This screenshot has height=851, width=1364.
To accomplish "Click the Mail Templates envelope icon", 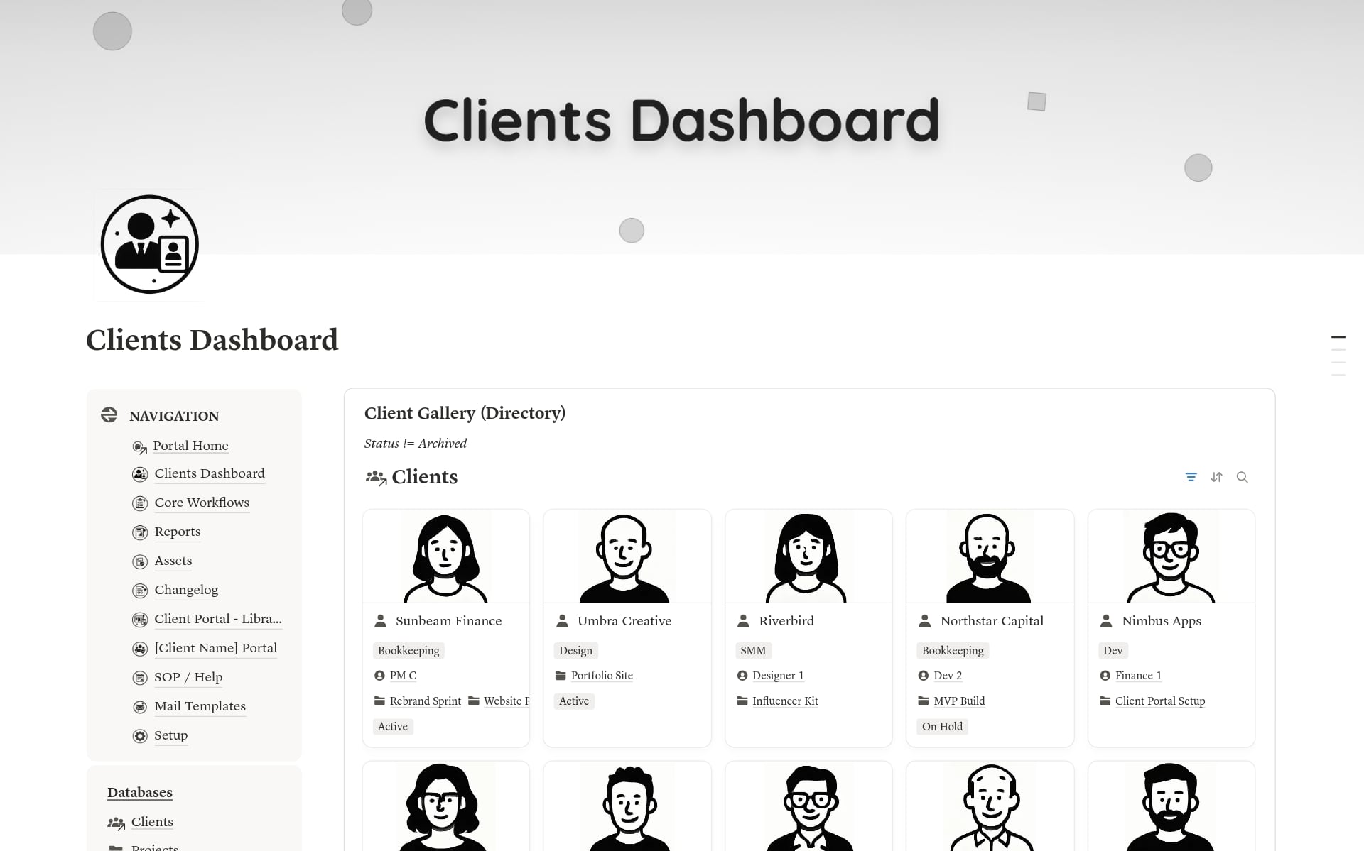I will click(139, 707).
